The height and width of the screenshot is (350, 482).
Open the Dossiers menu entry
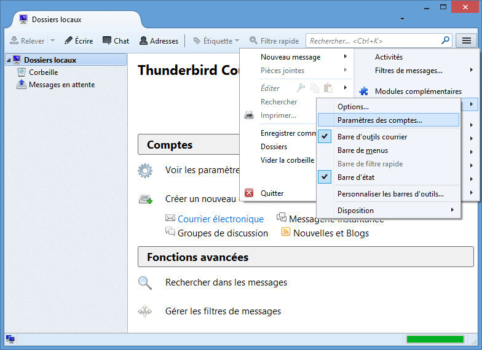(274, 147)
